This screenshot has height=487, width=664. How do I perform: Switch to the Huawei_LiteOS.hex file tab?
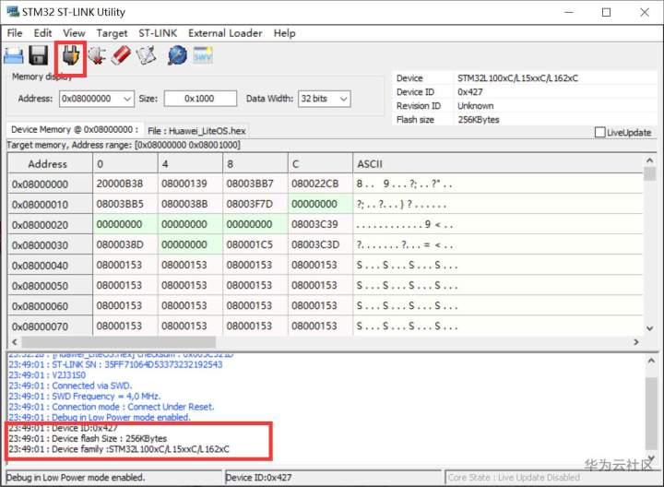coord(196,131)
